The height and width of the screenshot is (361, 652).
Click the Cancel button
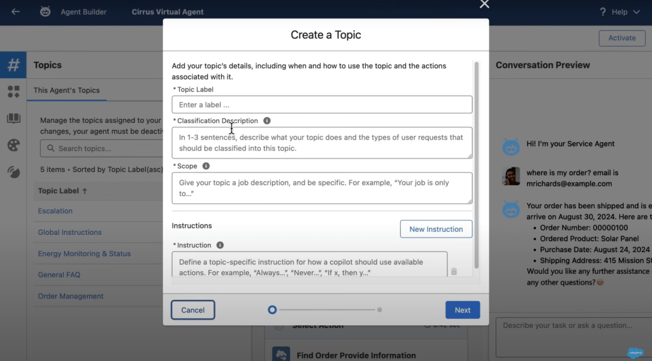click(192, 310)
